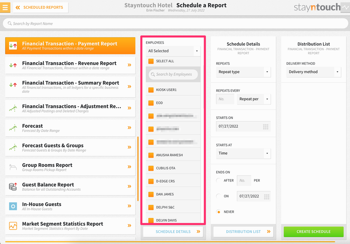The image size is (350, 244).
Task: Toggle the CUBILIS OTA checkbox
Action: [151, 168]
